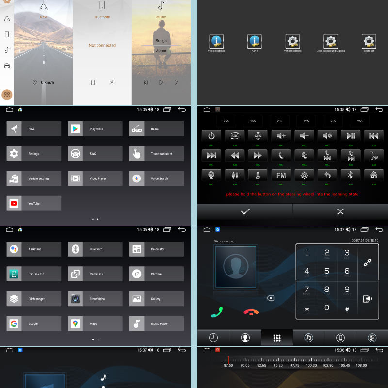Launch Touch-Assistant app
Screen dimensions: 388x388
pyautogui.click(x=156, y=154)
